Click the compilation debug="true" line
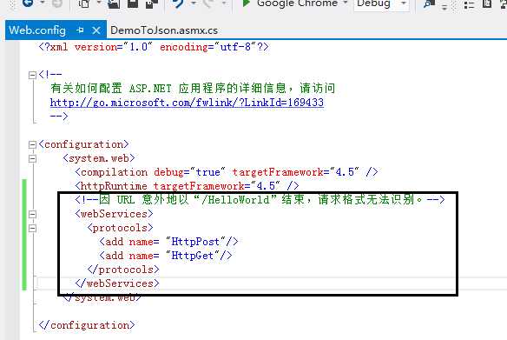 pos(227,172)
